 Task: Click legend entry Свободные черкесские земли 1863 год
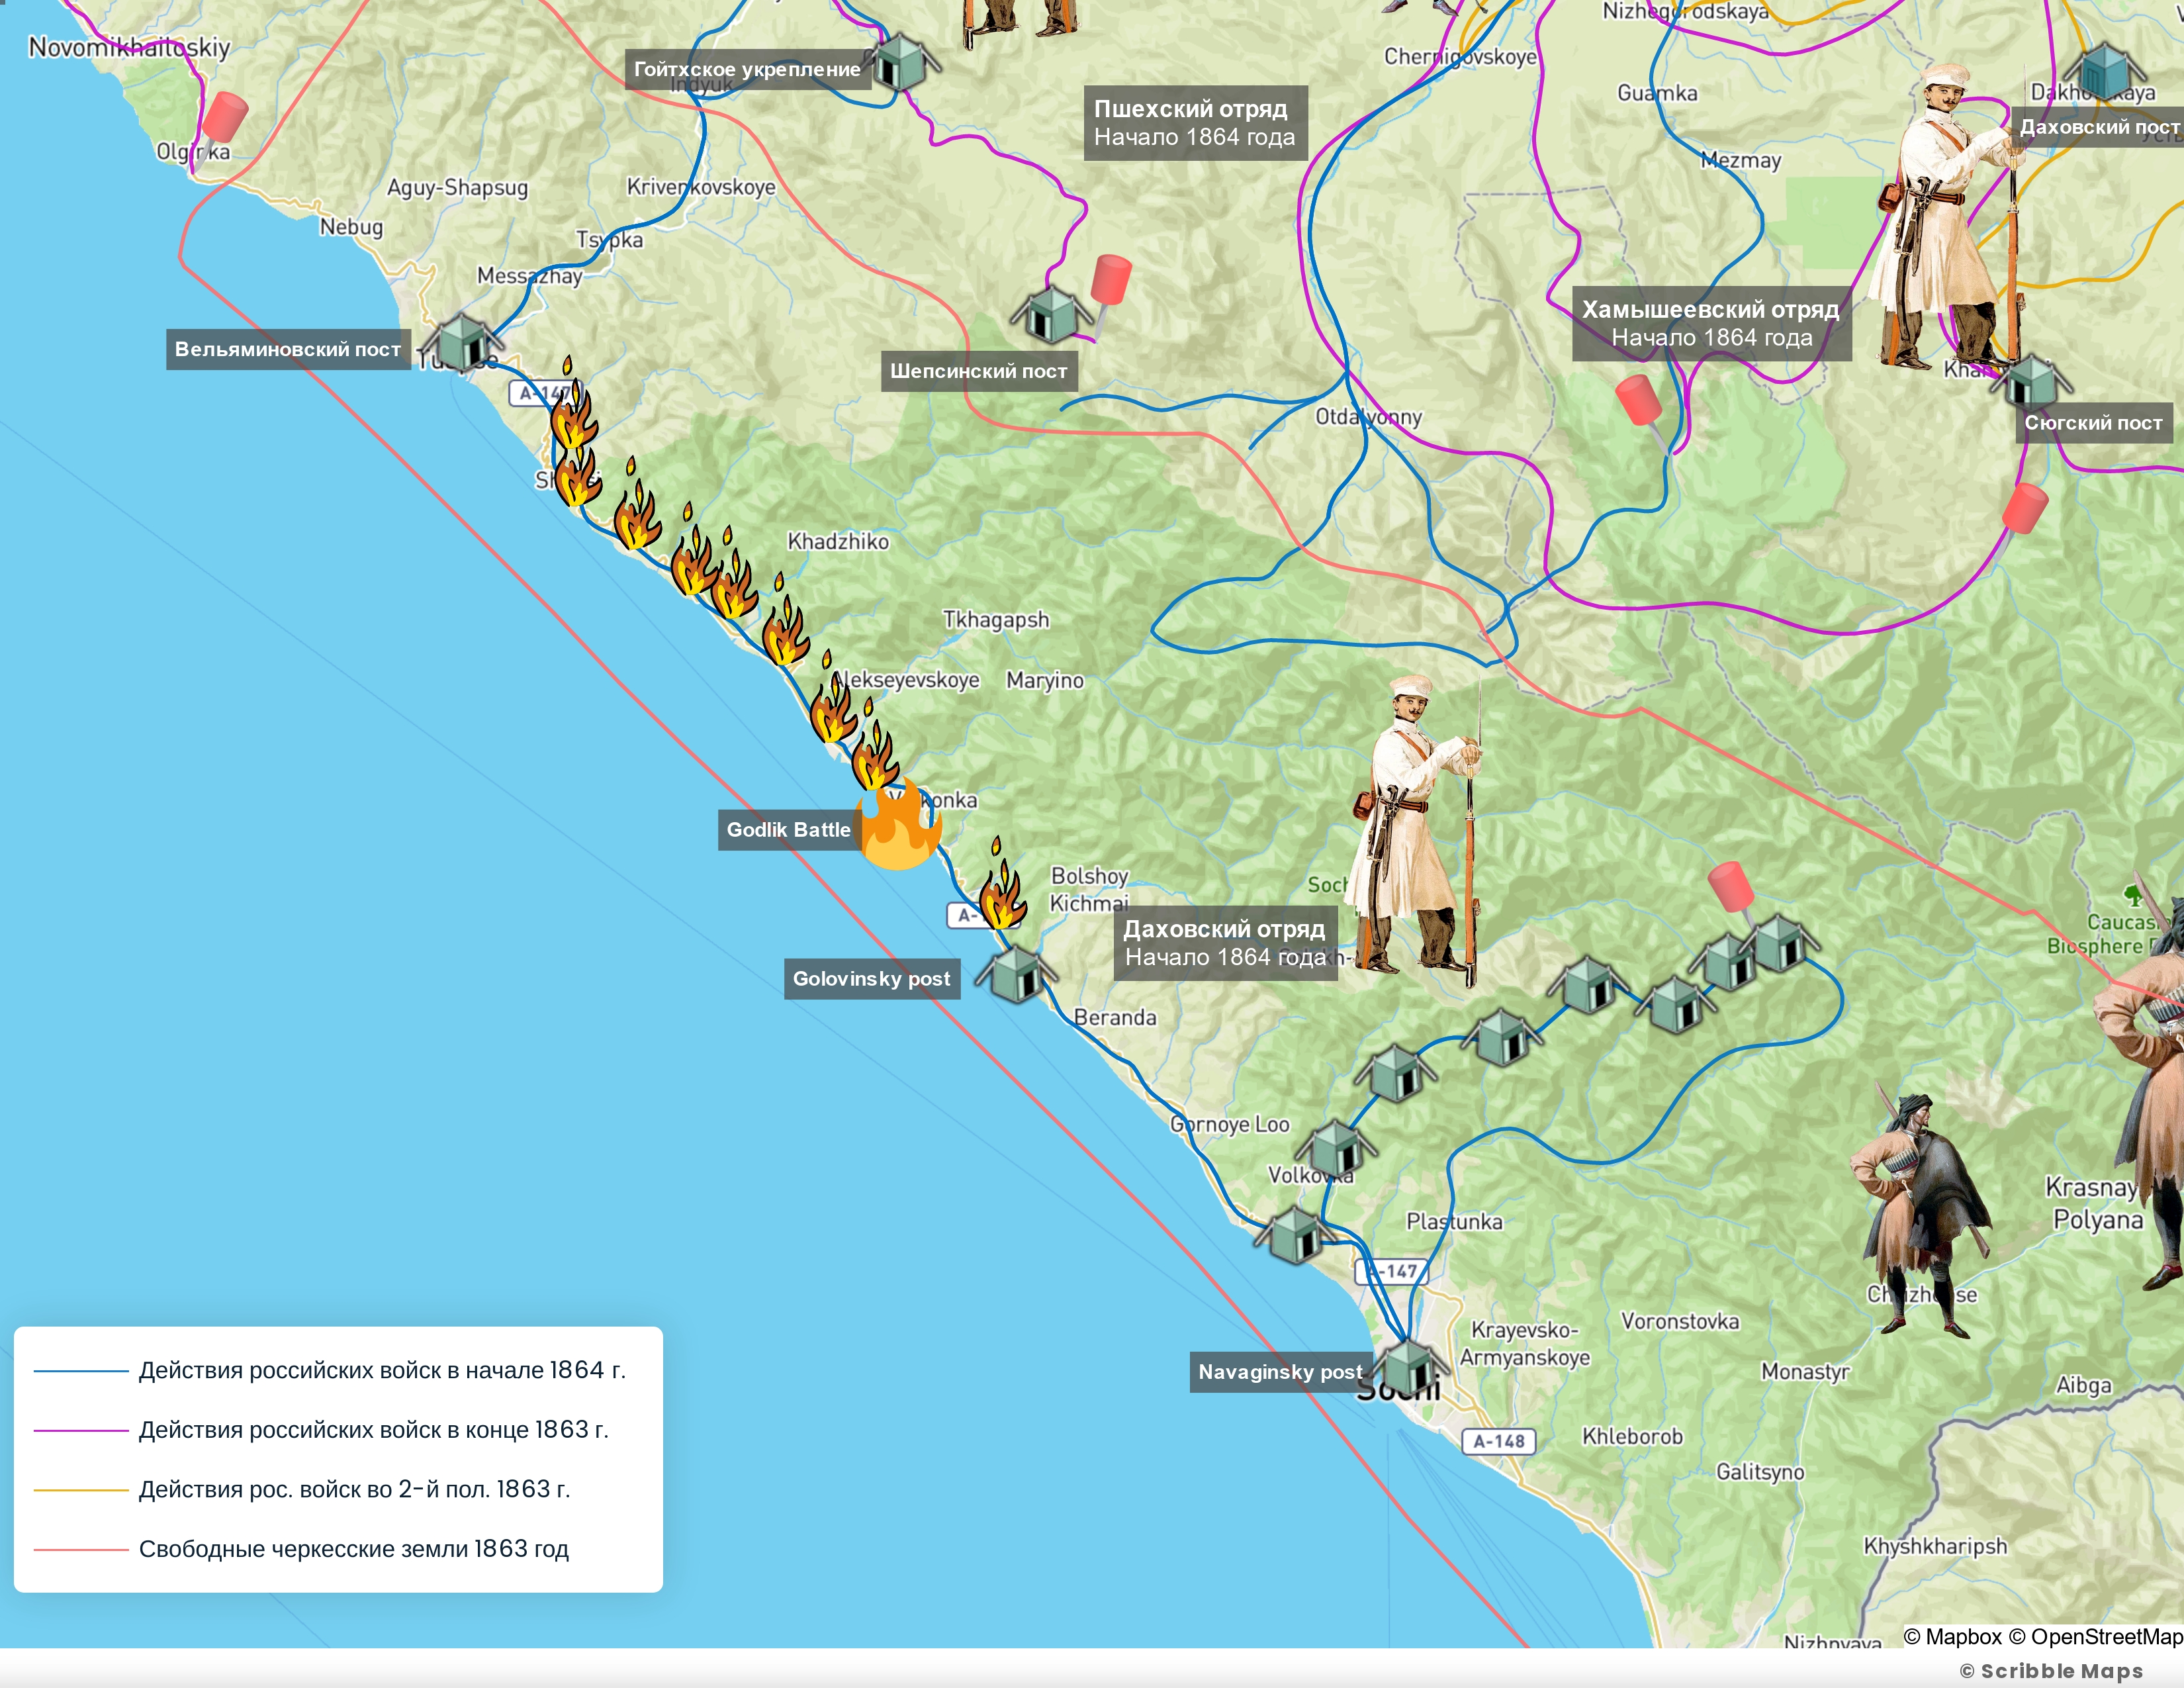[301, 1549]
